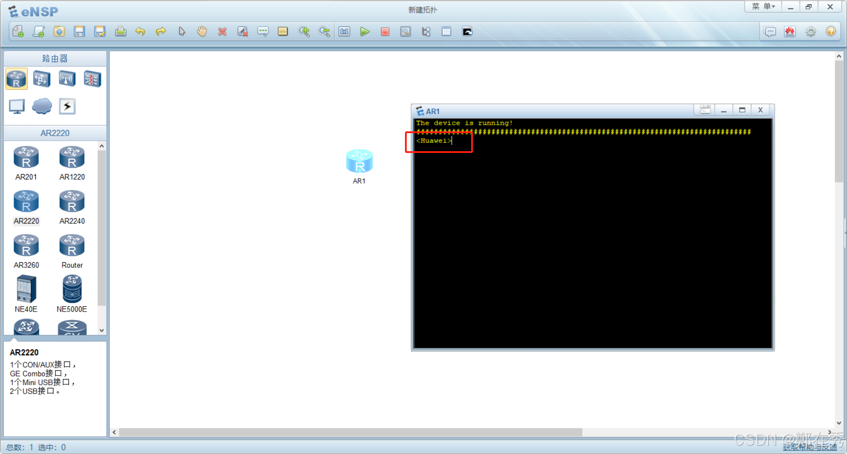Open the CLI console window icon
Screen dimensions: 847x454
(467, 32)
